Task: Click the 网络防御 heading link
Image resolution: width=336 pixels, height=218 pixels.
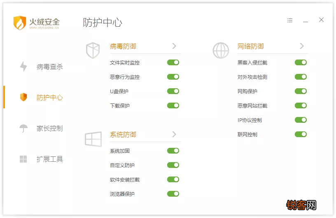Action: coord(251,46)
